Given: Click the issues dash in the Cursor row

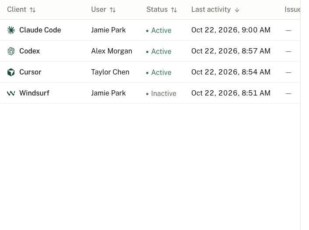Looking at the screenshot, I should (288, 72).
